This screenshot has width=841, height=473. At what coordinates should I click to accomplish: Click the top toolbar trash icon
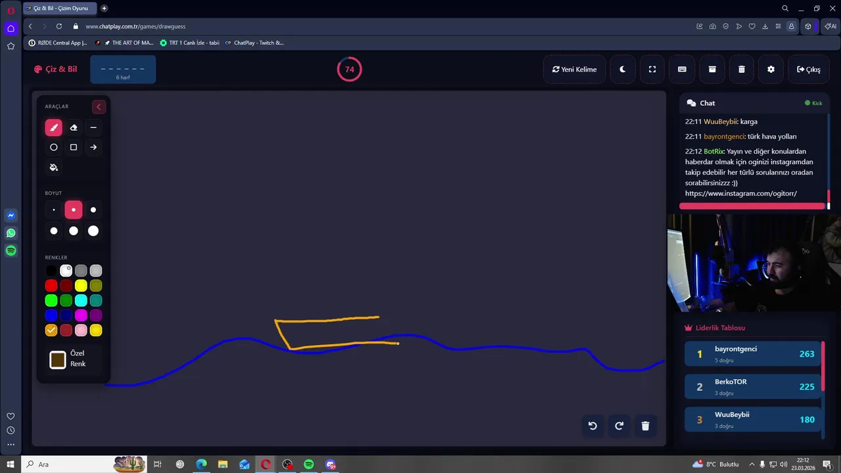[741, 69]
